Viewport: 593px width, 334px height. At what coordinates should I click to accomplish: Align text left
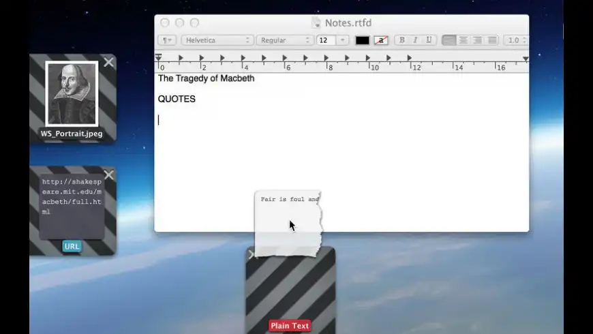(x=449, y=40)
